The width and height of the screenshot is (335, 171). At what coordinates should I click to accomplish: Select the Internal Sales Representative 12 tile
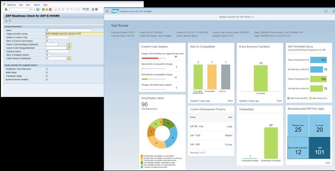[298, 148]
